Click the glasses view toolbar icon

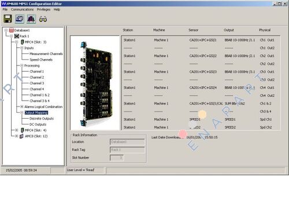pyautogui.click(x=43, y=19)
